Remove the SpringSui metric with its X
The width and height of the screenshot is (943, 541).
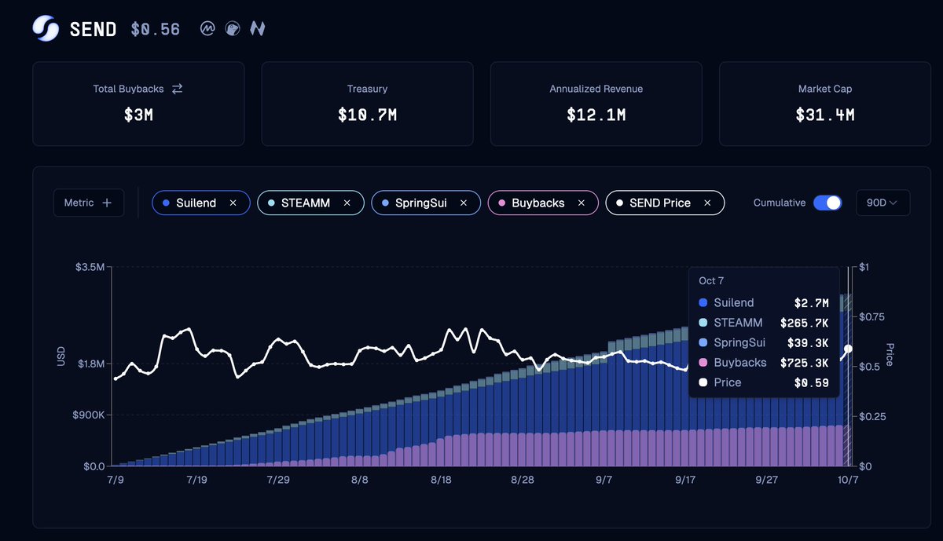464,203
